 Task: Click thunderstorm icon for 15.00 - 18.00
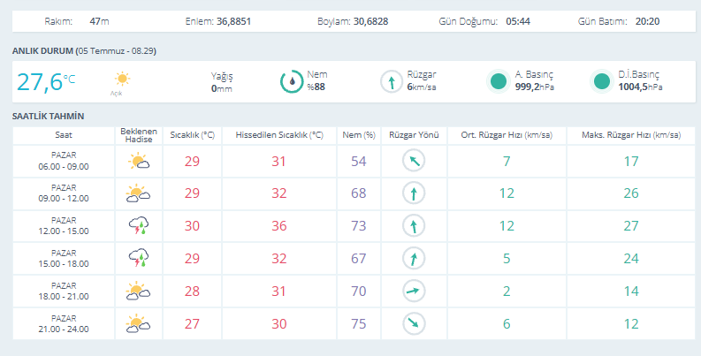(x=139, y=259)
